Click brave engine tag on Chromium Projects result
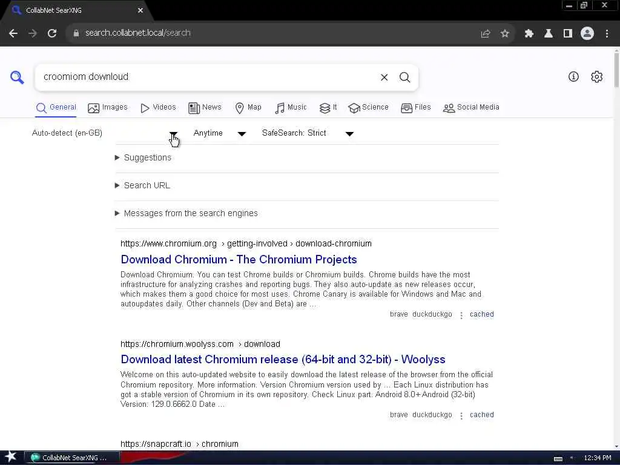Viewport: 620px width, 465px height. (x=398, y=314)
